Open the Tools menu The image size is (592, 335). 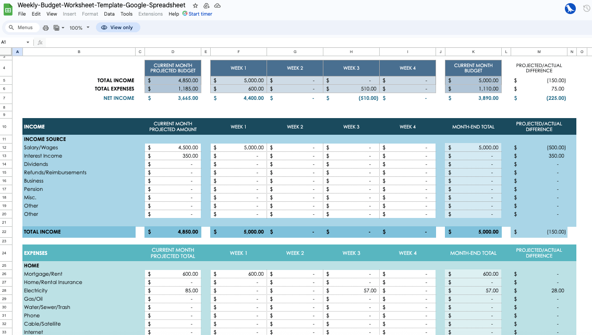coord(126,14)
